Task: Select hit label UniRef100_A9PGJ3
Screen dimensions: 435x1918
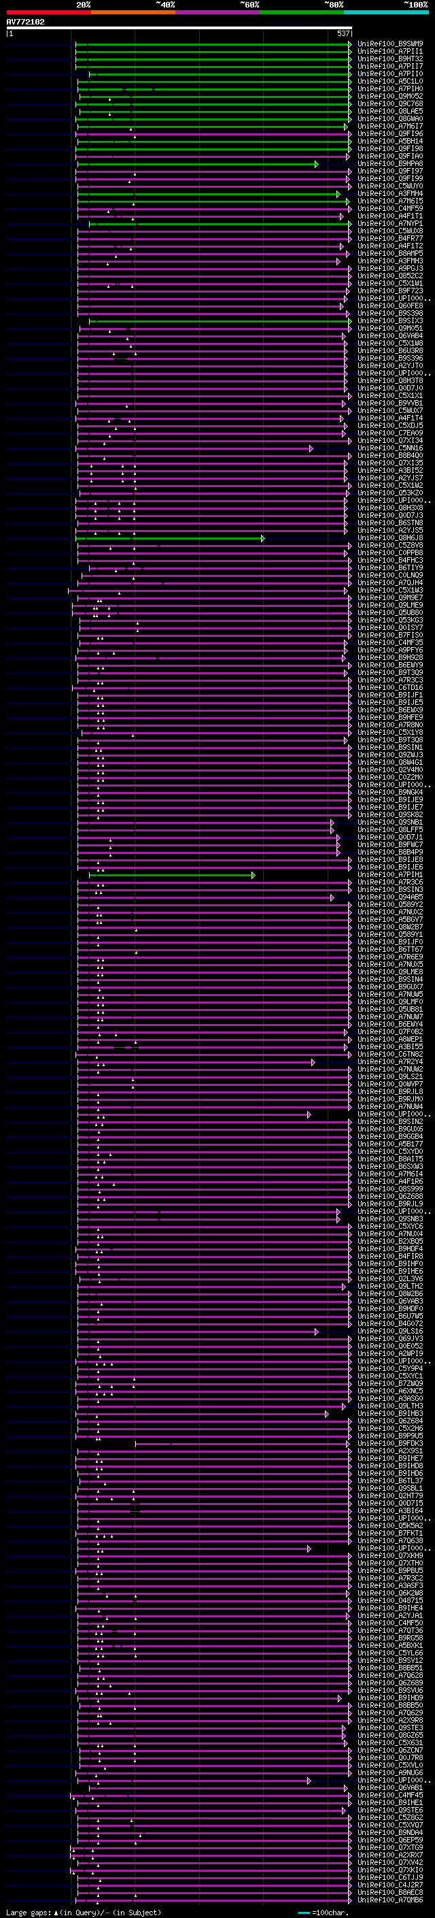Action: 390,268
